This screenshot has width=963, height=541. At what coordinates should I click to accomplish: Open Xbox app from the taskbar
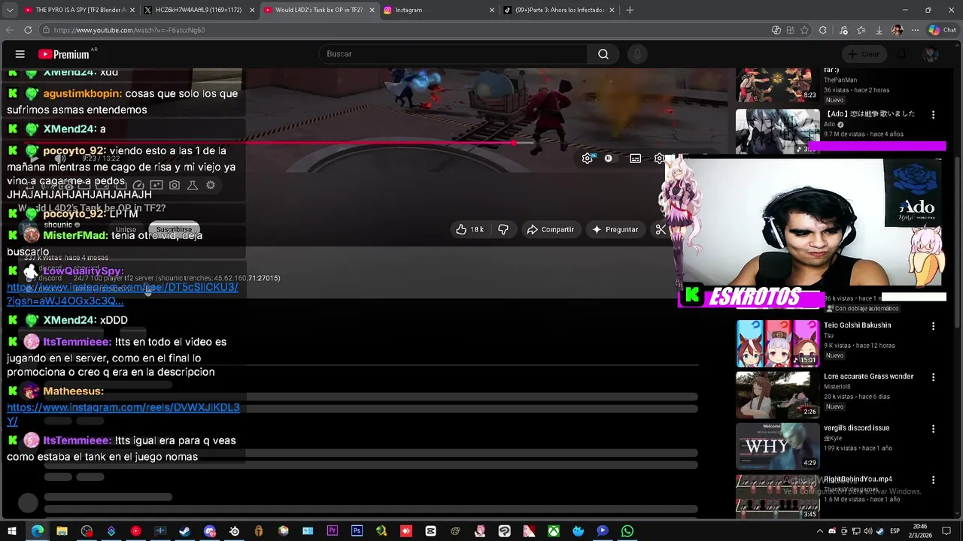coord(553,531)
